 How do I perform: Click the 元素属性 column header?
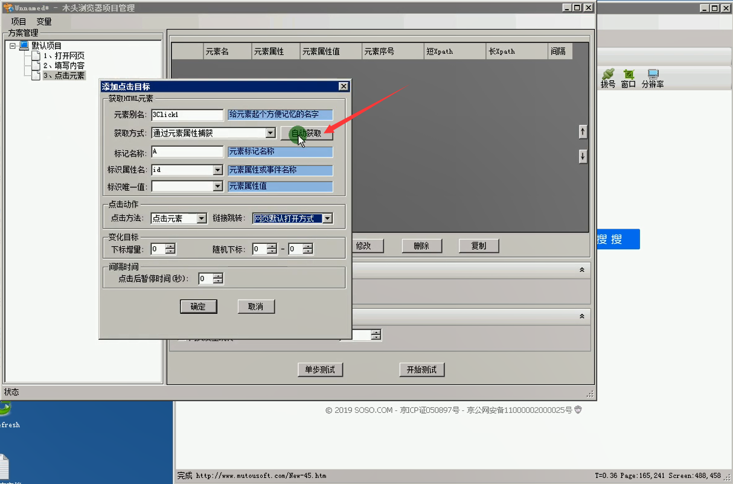pyautogui.click(x=276, y=51)
